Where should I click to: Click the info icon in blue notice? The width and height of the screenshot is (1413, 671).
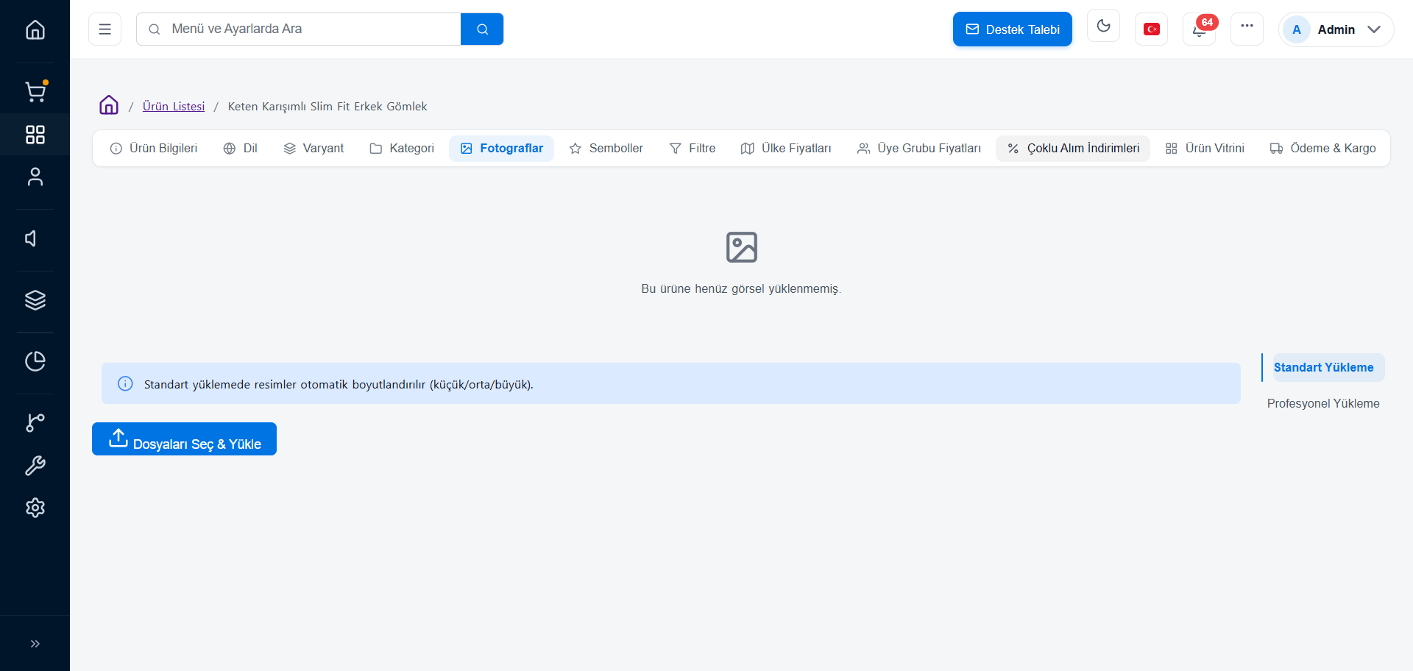click(125, 384)
